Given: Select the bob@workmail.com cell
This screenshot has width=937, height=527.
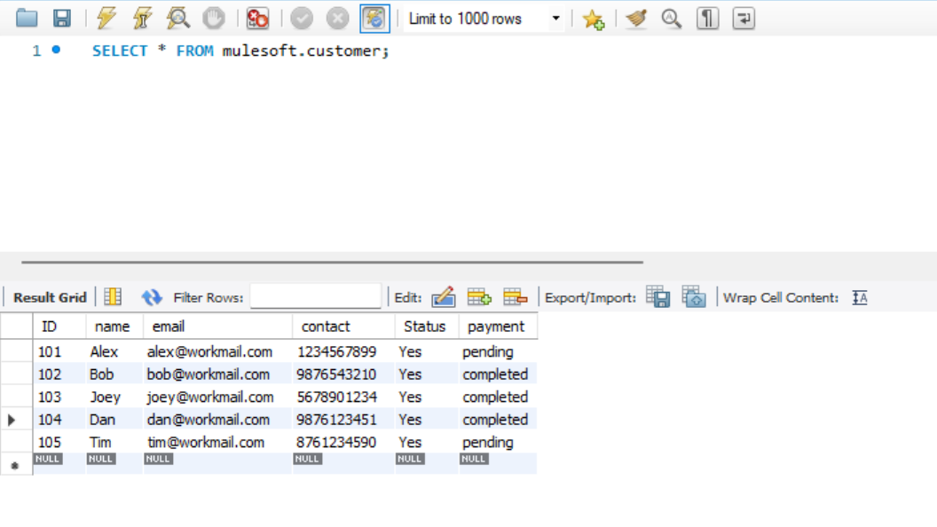Looking at the screenshot, I should [209, 374].
